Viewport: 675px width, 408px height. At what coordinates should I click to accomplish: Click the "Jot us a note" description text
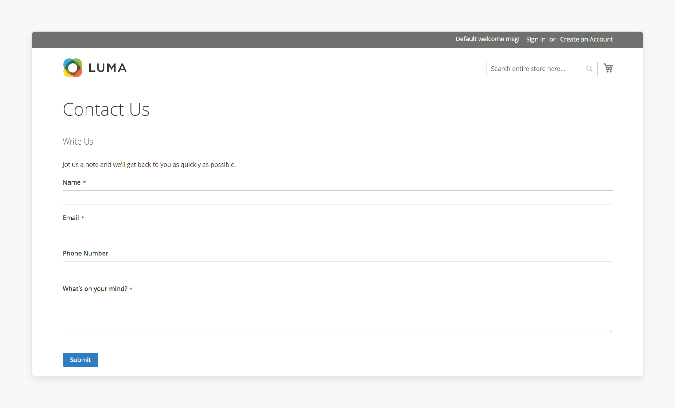149,165
